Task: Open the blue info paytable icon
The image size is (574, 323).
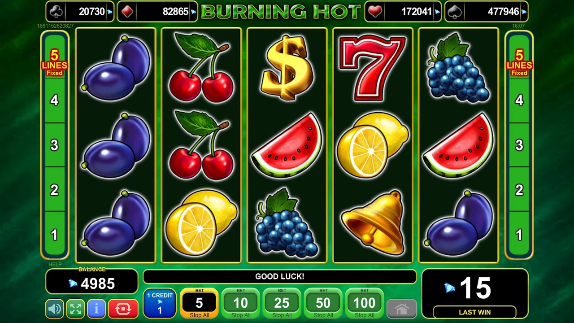Action: 96,309
